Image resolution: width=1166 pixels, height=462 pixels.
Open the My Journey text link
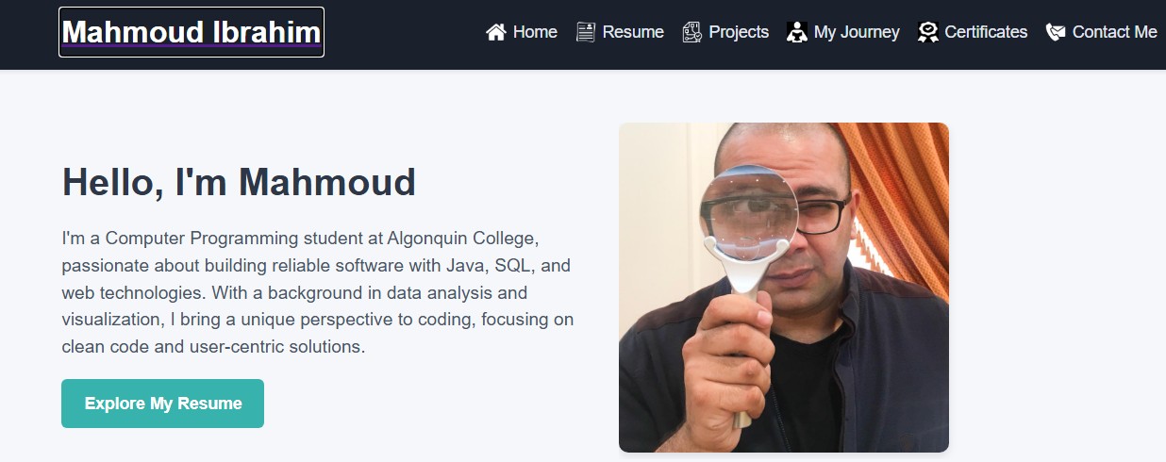857,32
